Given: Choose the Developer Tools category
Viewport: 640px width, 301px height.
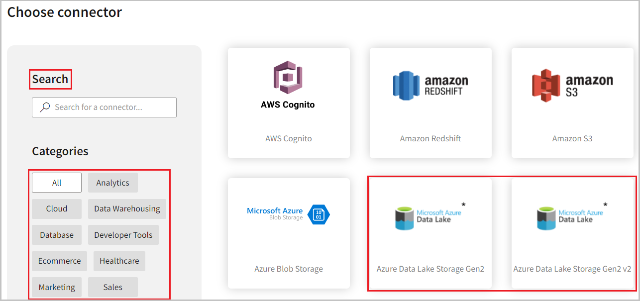Looking at the screenshot, I should pos(123,235).
